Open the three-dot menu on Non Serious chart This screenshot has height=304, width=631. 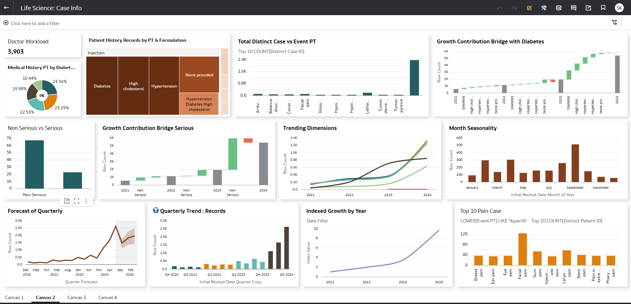point(86,201)
